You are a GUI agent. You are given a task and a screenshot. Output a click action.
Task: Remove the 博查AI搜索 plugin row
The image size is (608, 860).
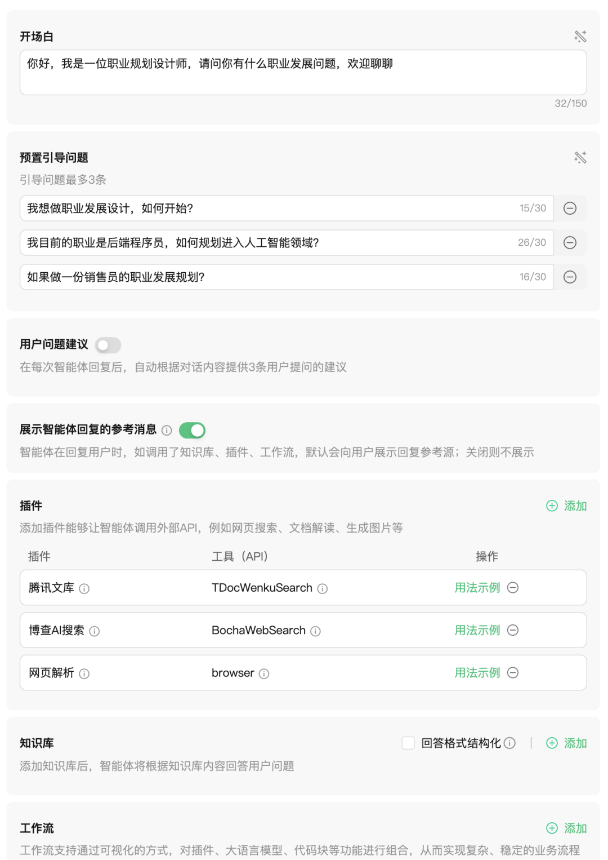coord(513,630)
